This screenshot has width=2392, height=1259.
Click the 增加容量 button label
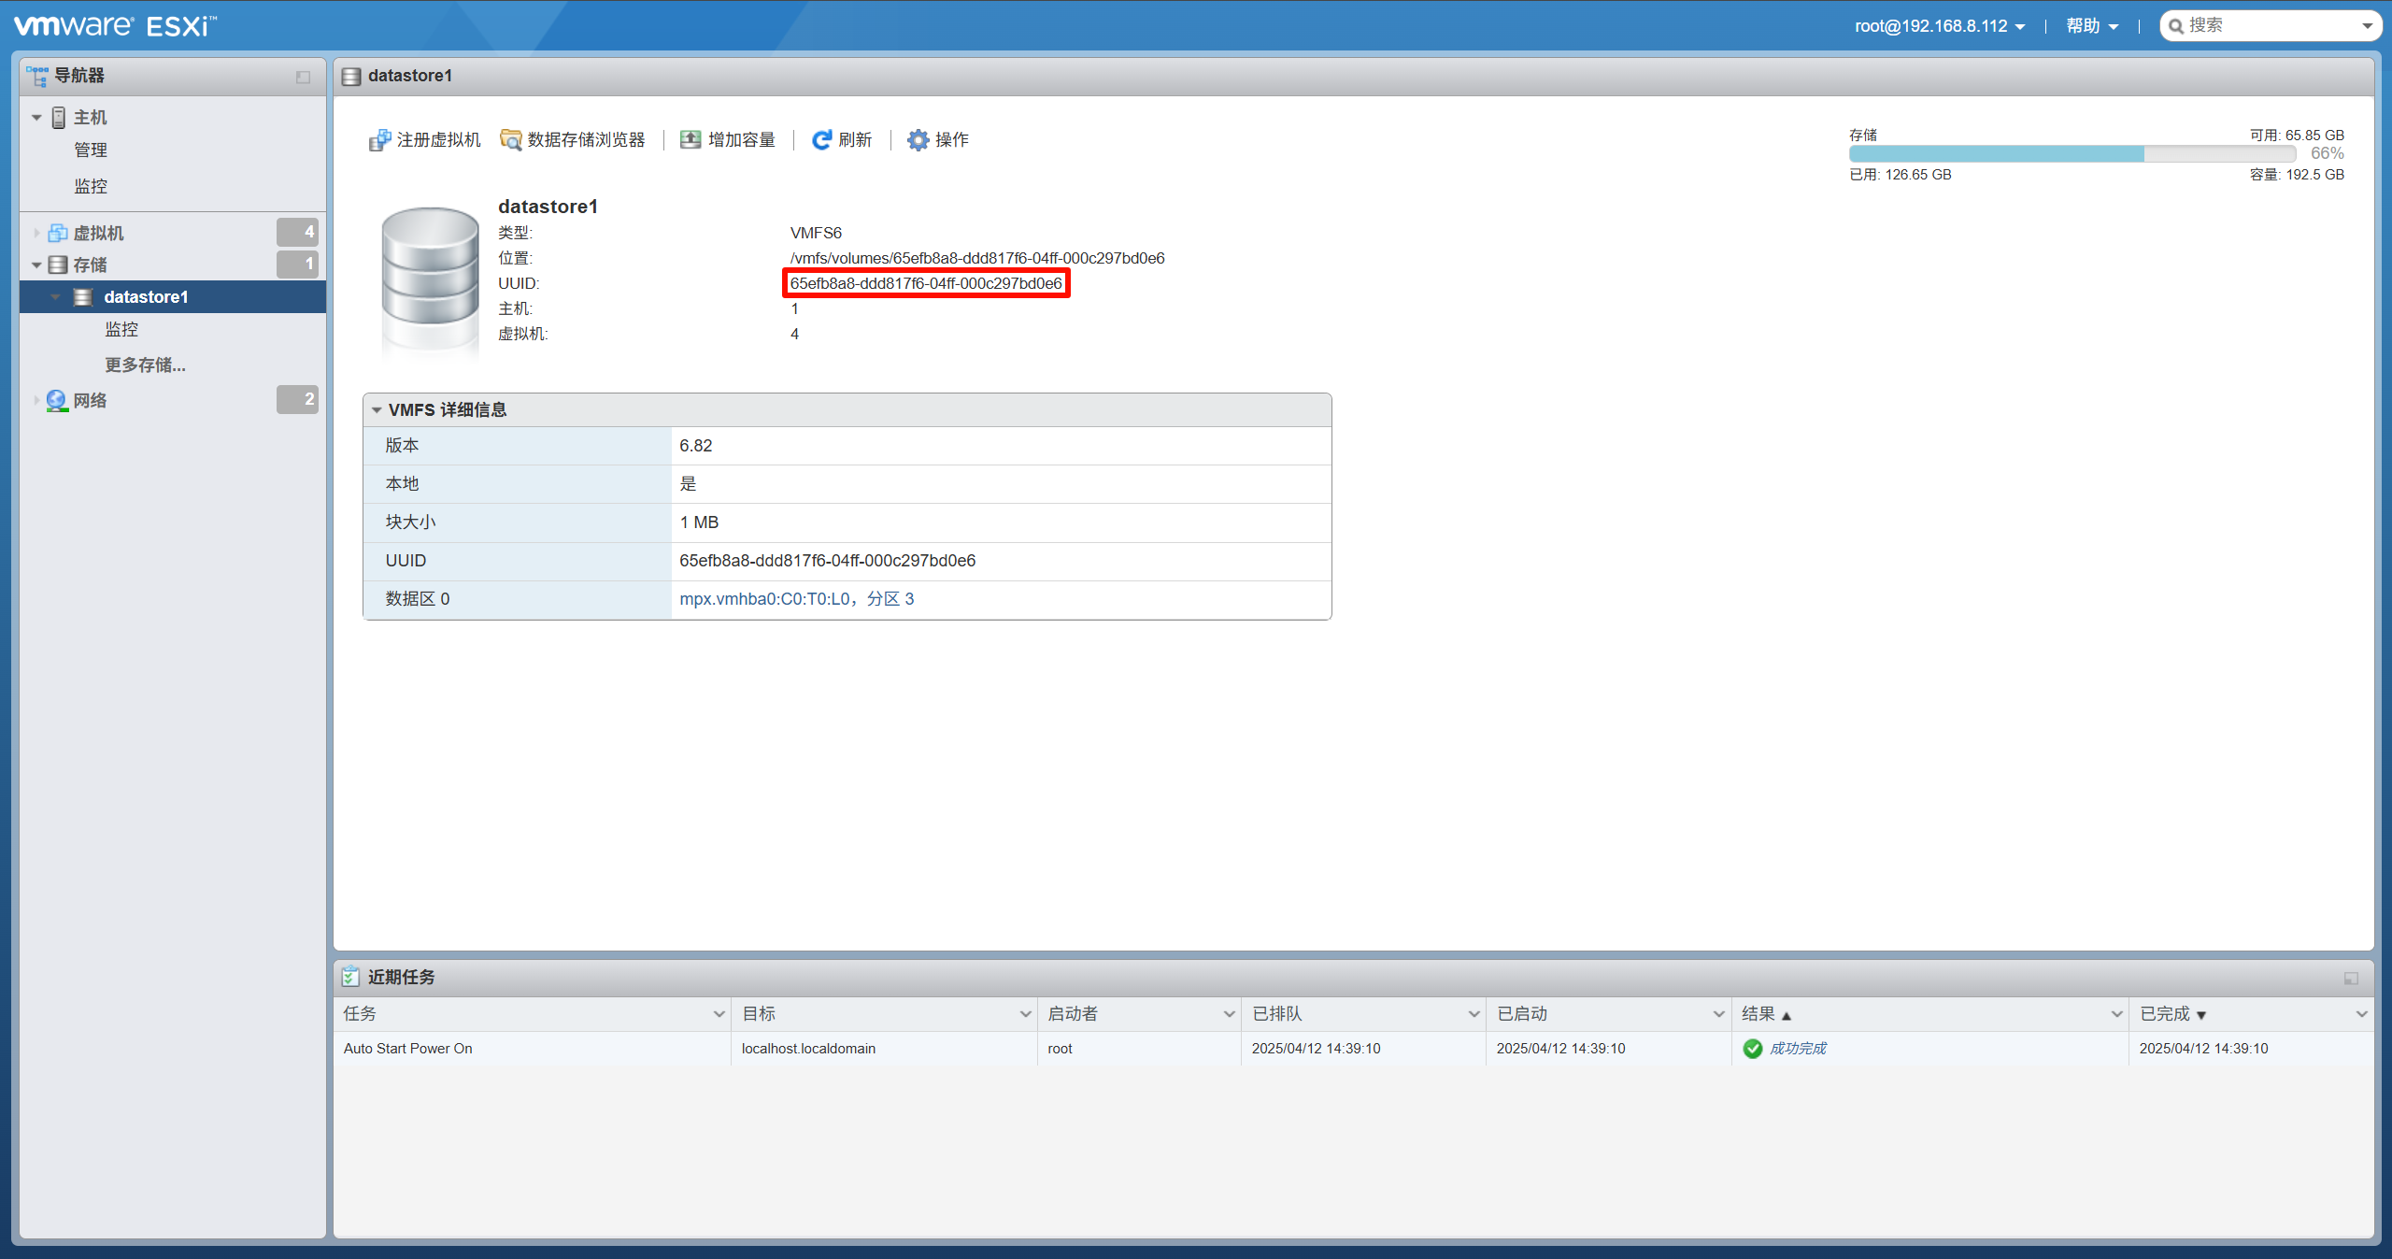click(741, 140)
